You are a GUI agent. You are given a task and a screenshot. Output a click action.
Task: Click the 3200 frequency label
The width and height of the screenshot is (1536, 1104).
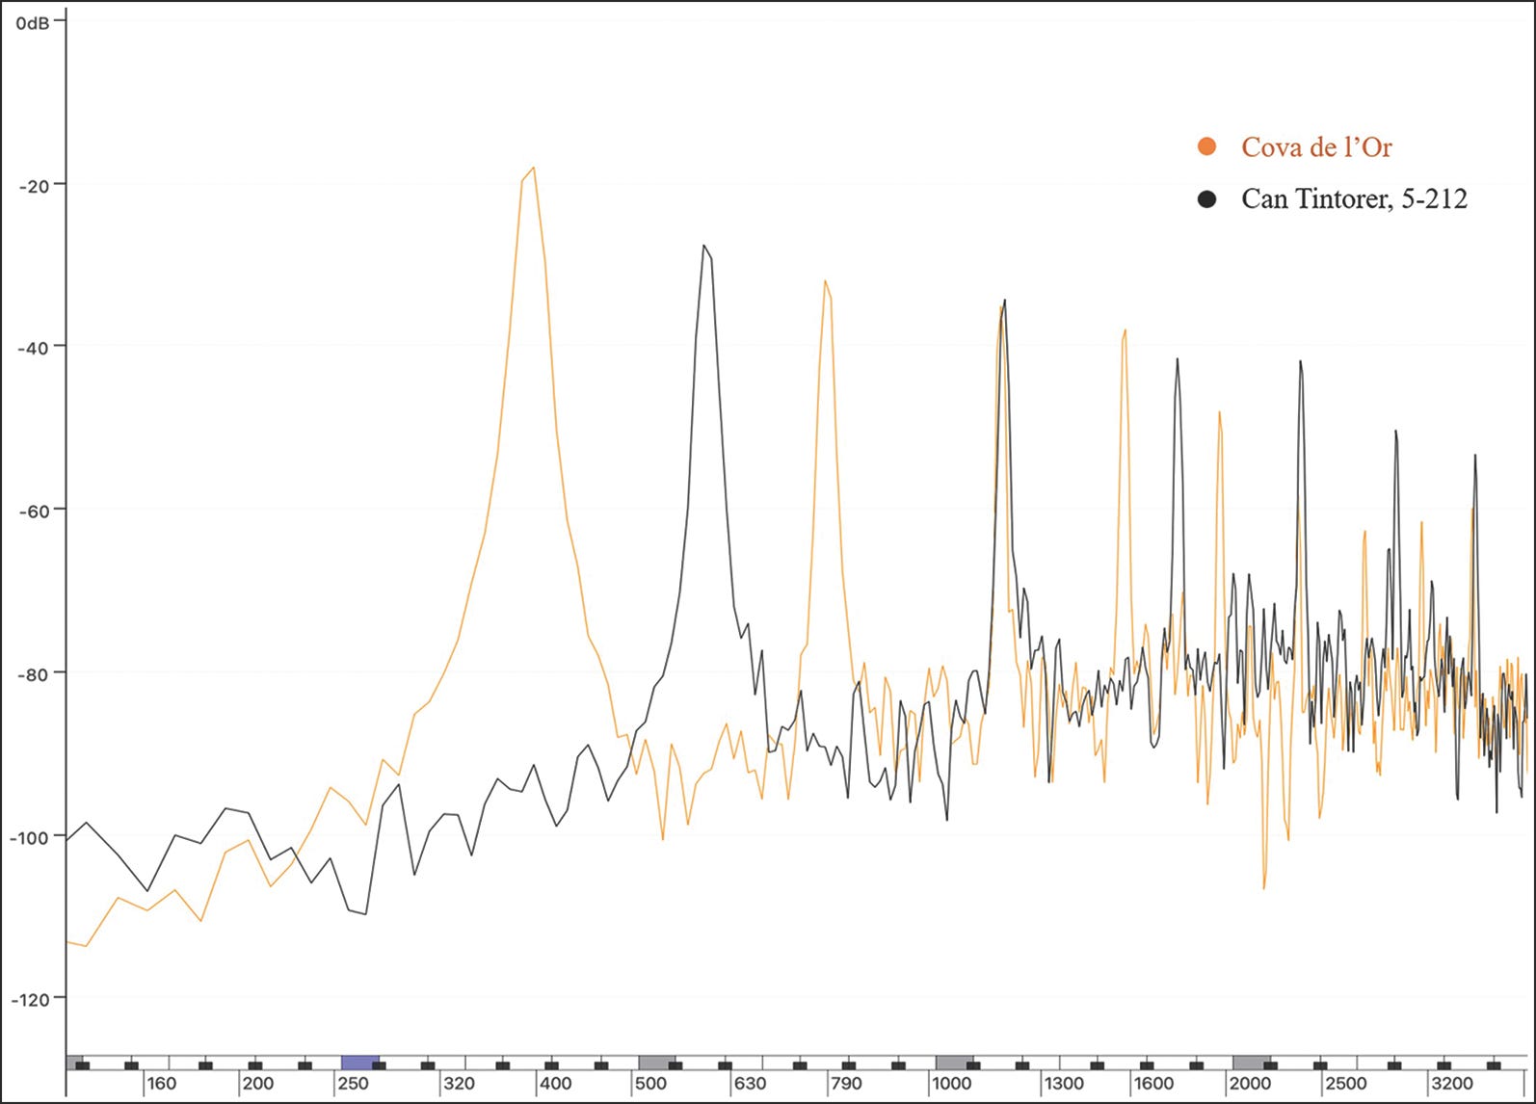1451,1084
